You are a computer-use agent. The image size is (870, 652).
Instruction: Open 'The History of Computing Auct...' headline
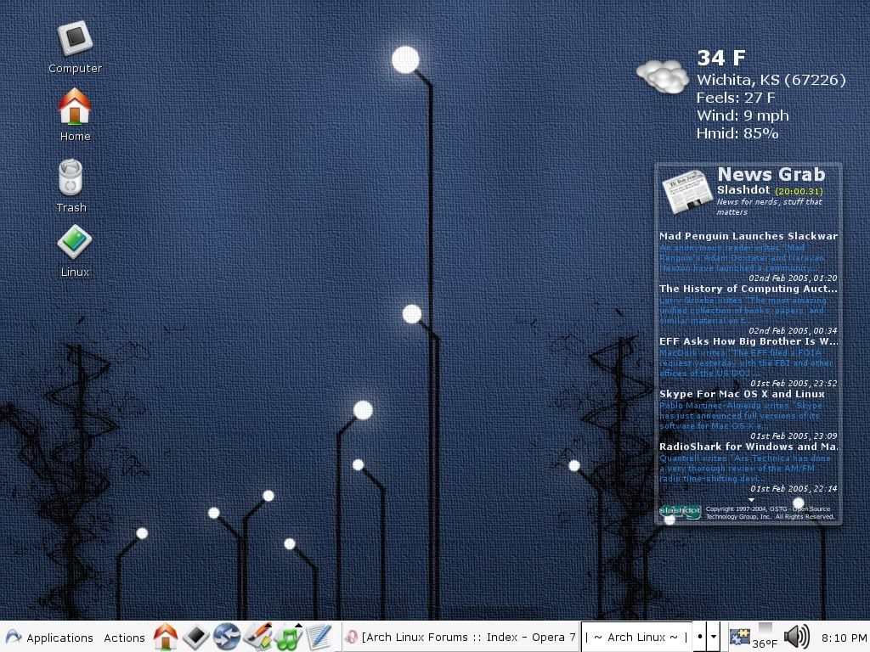point(749,289)
